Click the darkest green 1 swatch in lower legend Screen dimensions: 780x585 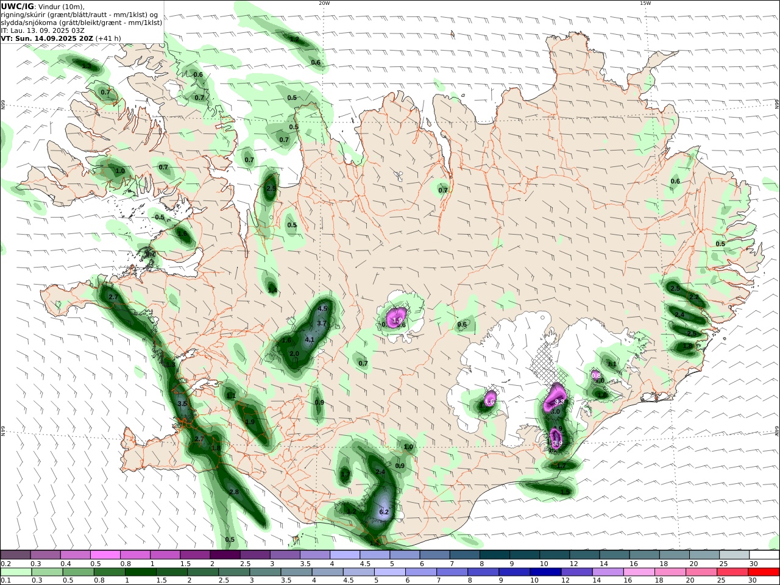tap(141, 572)
